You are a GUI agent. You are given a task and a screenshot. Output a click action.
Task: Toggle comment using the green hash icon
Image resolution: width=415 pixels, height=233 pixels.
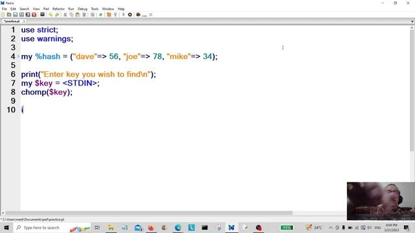tap(101, 15)
